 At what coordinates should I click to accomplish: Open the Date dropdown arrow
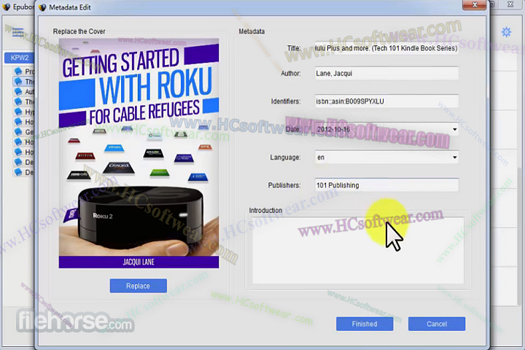454,130
